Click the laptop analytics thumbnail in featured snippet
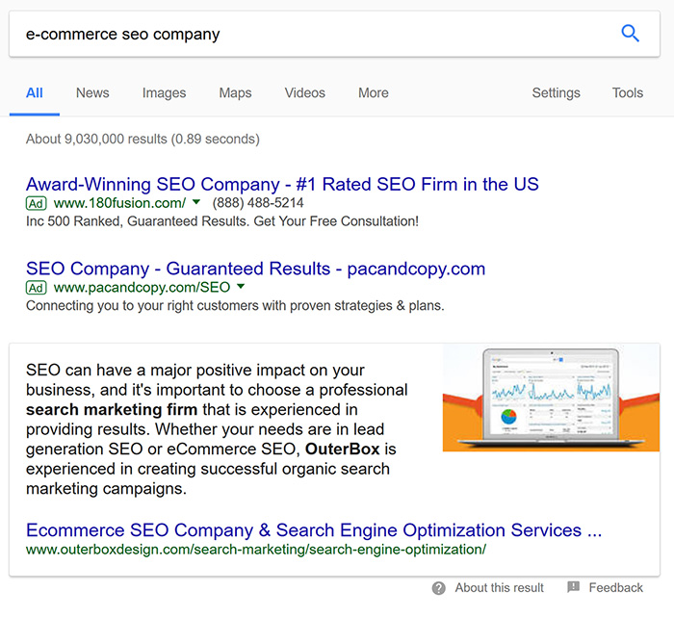The image size is (674, 617). (551, 398)
